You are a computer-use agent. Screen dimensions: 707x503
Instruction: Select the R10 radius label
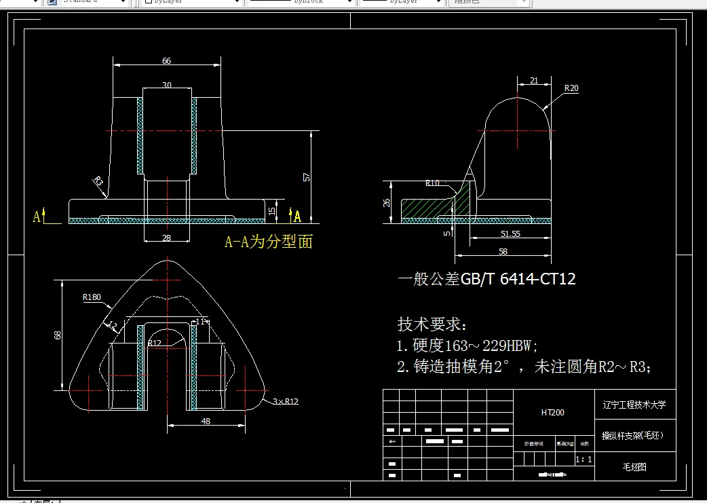click(432, 183)
